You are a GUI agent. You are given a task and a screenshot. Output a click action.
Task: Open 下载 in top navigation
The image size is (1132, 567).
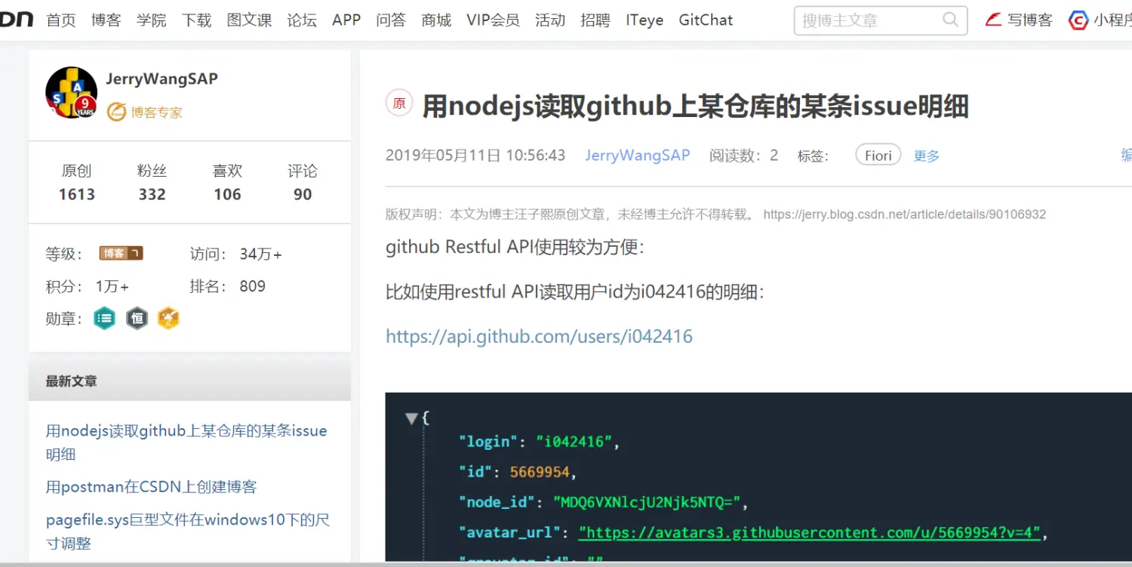pyautogui.click(x=196, y=20)
